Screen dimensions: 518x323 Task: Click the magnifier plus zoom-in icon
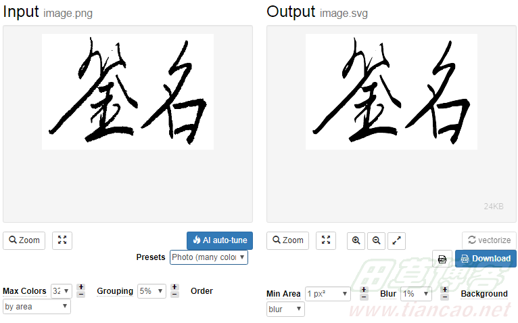[x=356, y=240]
